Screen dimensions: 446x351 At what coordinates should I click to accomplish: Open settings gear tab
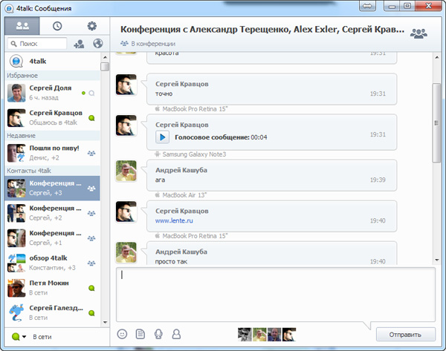(92, 26)
